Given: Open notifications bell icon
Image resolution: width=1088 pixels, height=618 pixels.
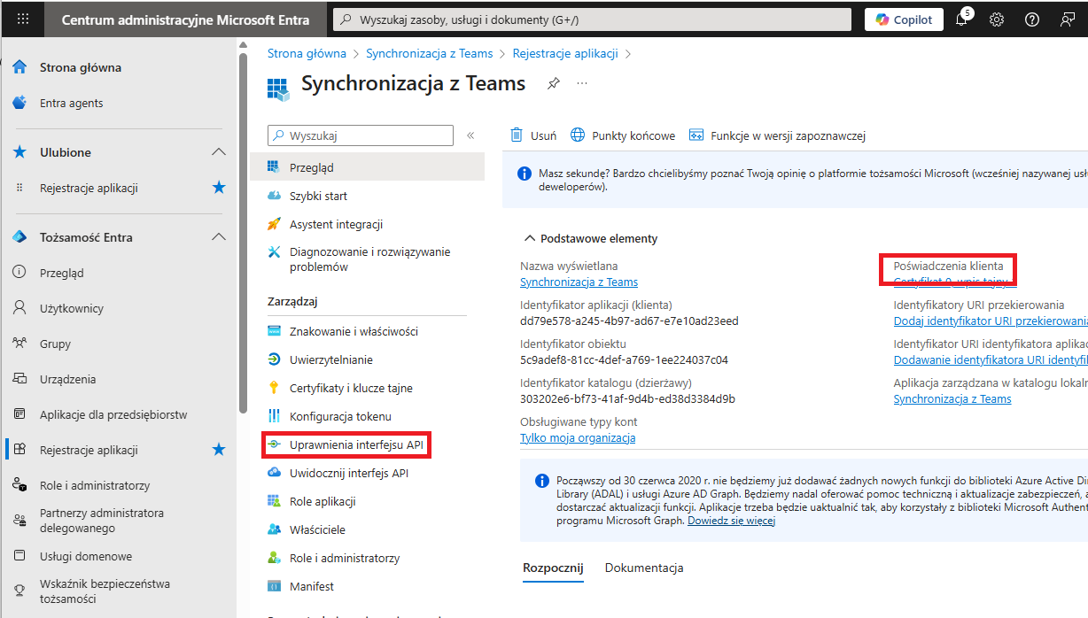Looking at the screenshot, I should tap(962, 20).
